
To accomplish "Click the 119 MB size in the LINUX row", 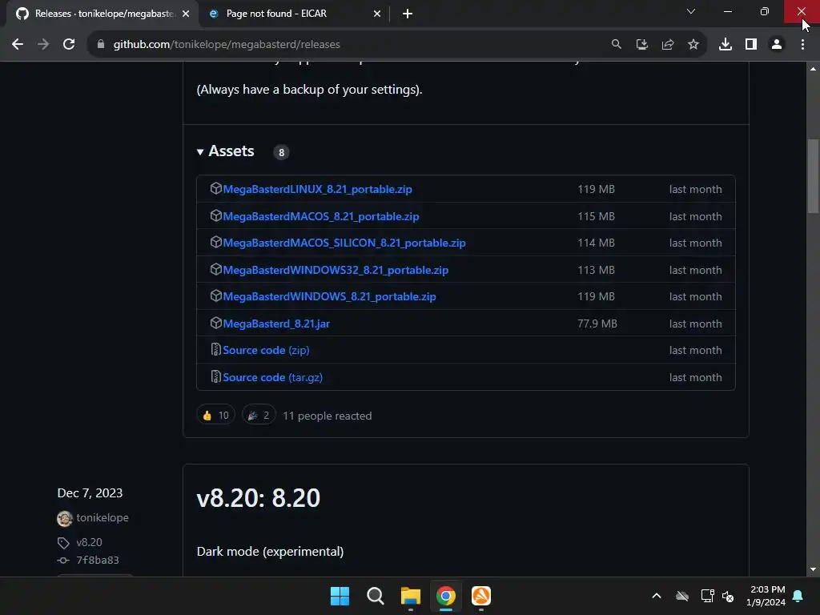I will pos(596,189).
